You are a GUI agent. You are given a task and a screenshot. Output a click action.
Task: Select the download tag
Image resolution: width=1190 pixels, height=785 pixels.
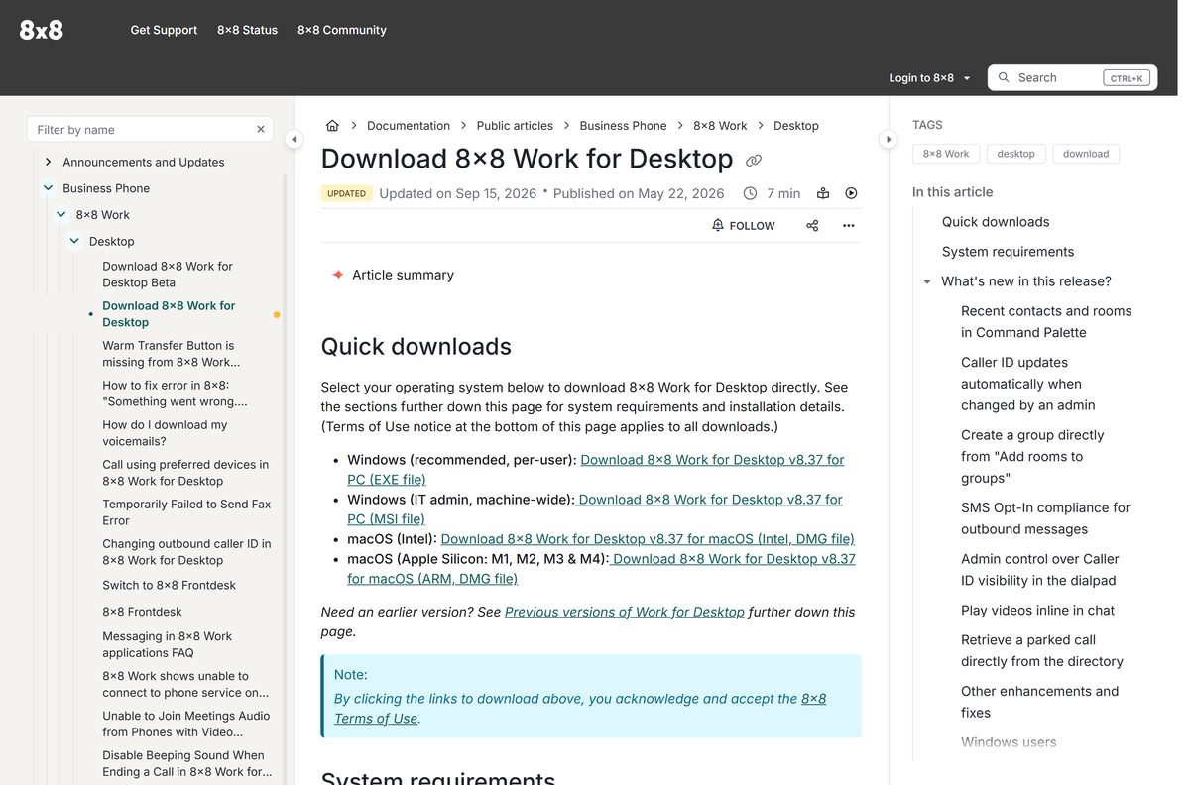pyautogui.click(x=1086, y=154)
